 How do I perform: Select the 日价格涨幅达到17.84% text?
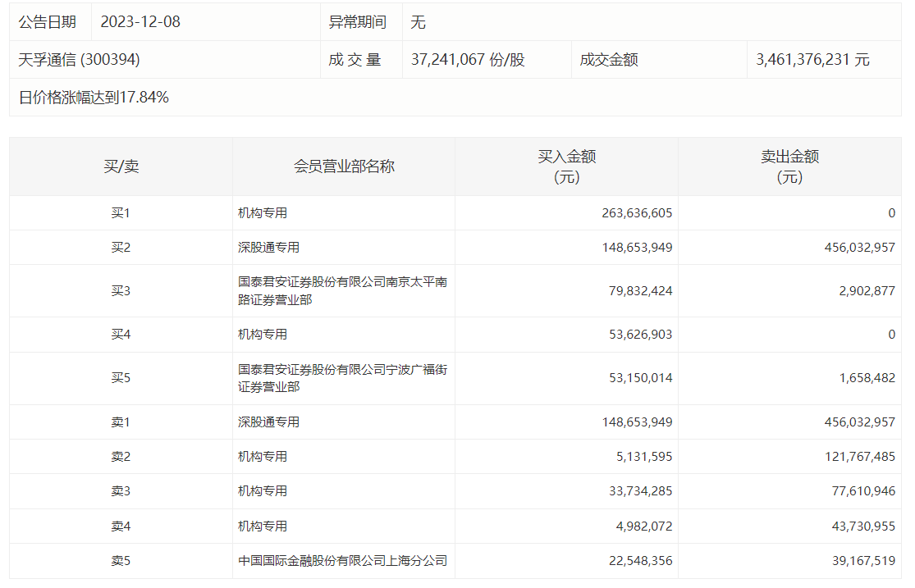(x=94, y=98)
